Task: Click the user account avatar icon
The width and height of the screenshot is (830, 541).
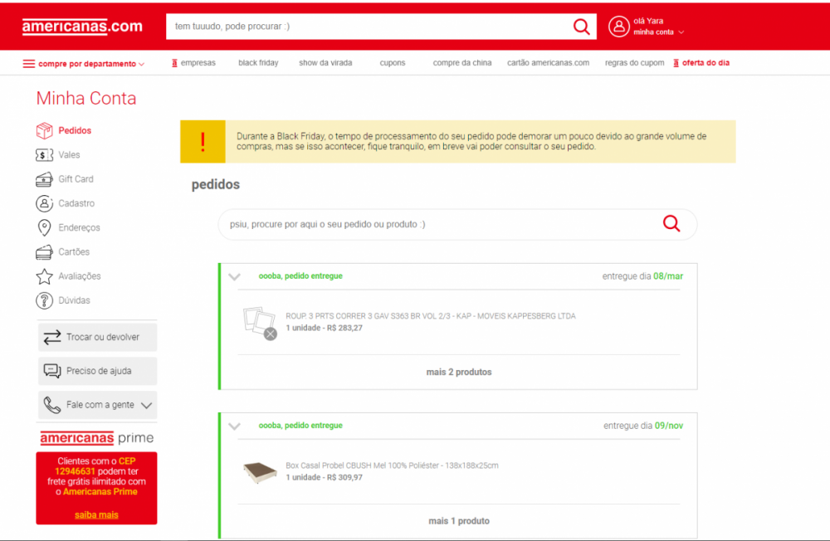Action: 618,27
